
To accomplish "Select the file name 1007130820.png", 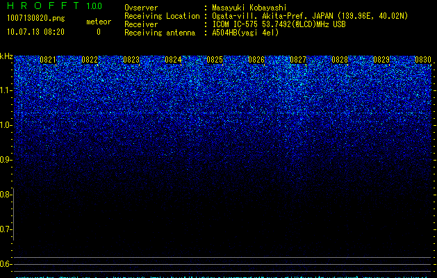I will 36,18.
